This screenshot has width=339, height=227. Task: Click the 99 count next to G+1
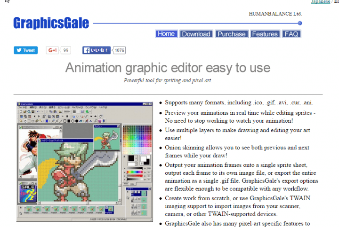66,50
